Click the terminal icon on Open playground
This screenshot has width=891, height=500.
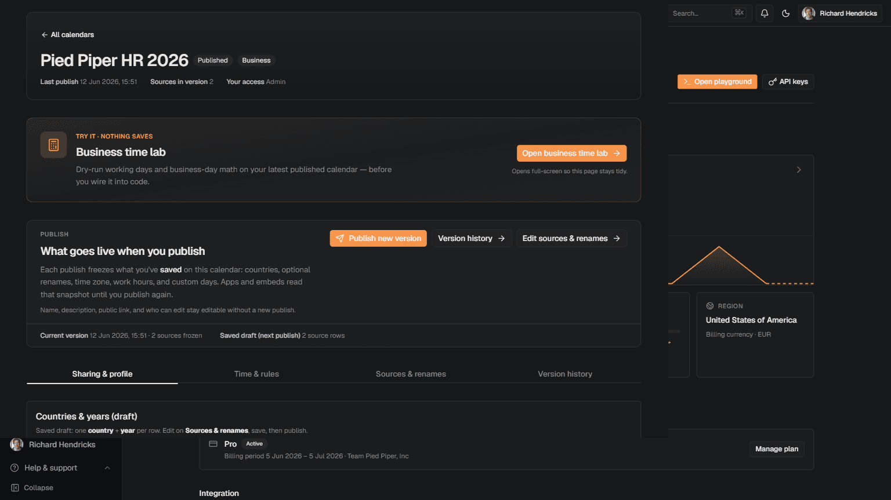pos(687,82)
